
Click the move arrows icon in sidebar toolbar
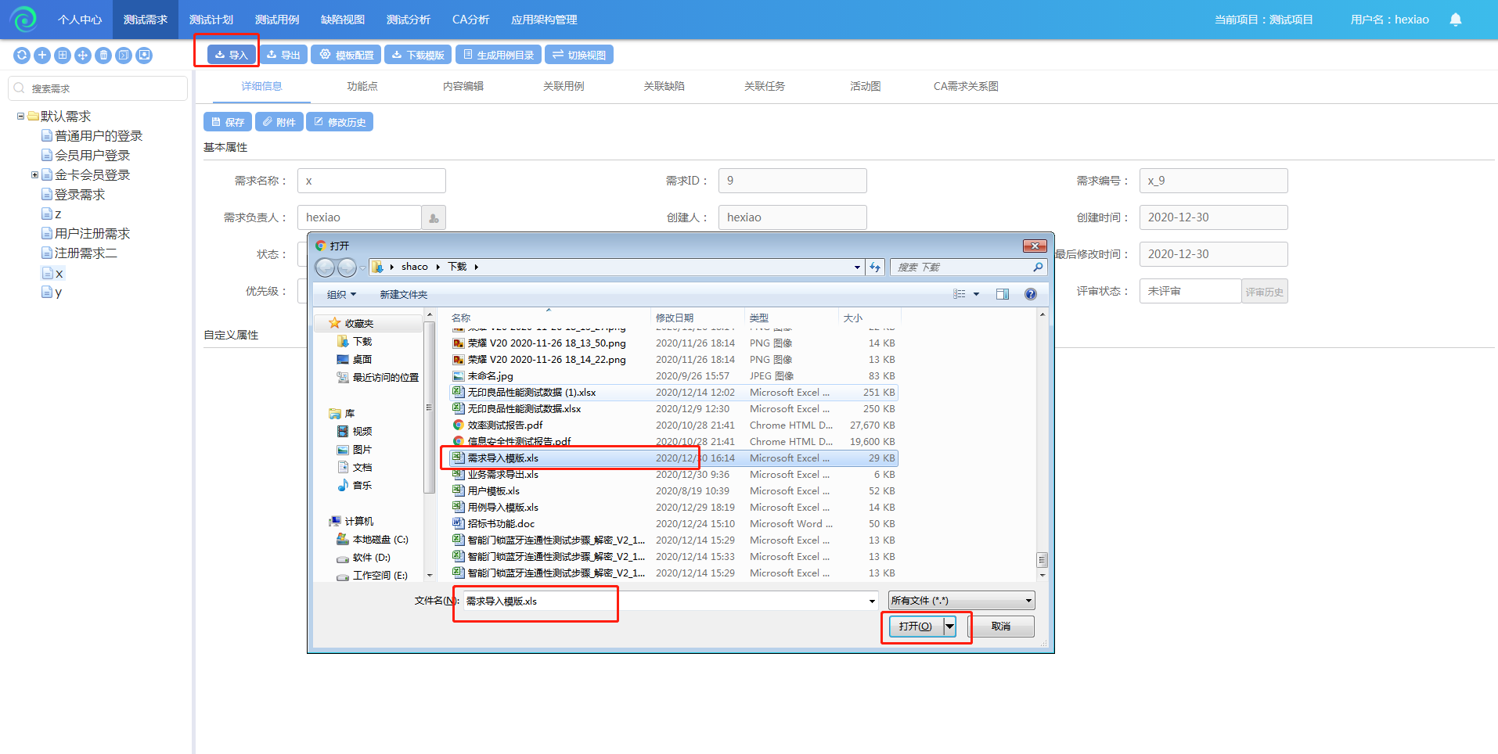[83, 56]
